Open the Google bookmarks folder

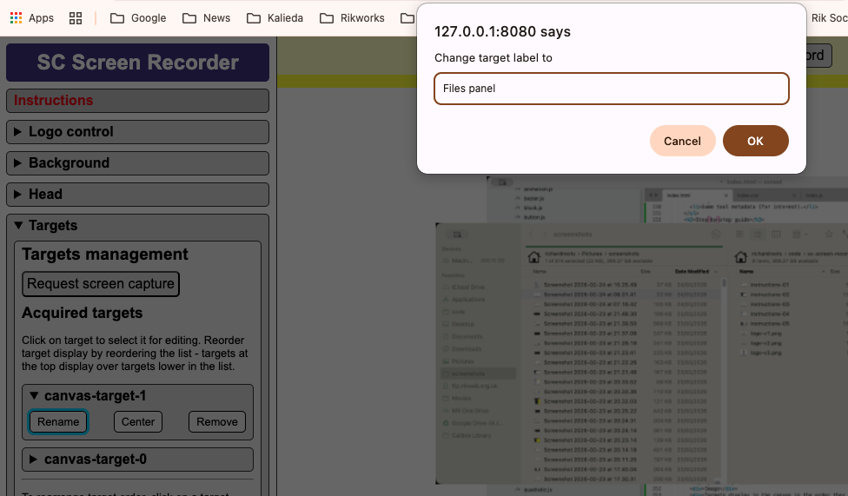pyautogui.click(x=138, y=18)
